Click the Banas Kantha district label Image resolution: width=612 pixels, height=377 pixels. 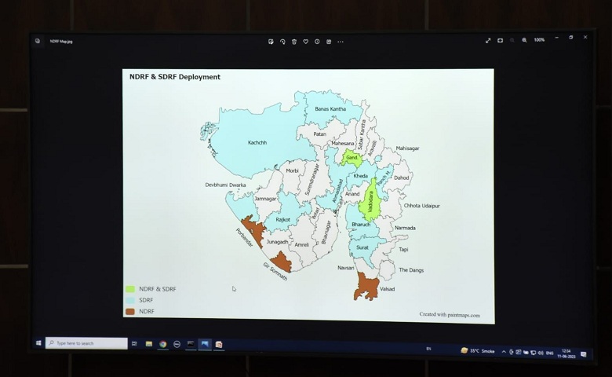tap(330, 109)
